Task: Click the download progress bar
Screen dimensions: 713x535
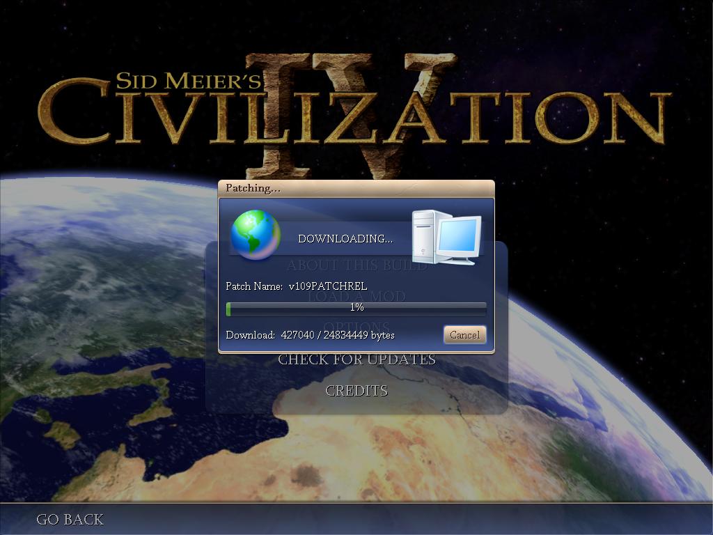Action: (x=356, y=308)
